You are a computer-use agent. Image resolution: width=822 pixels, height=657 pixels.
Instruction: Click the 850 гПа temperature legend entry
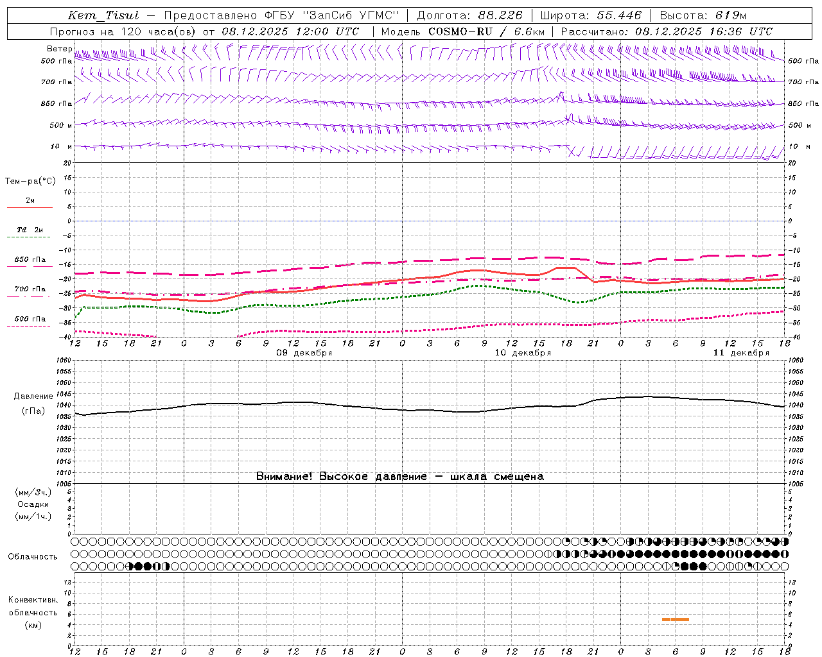click(x=30, y=260)
